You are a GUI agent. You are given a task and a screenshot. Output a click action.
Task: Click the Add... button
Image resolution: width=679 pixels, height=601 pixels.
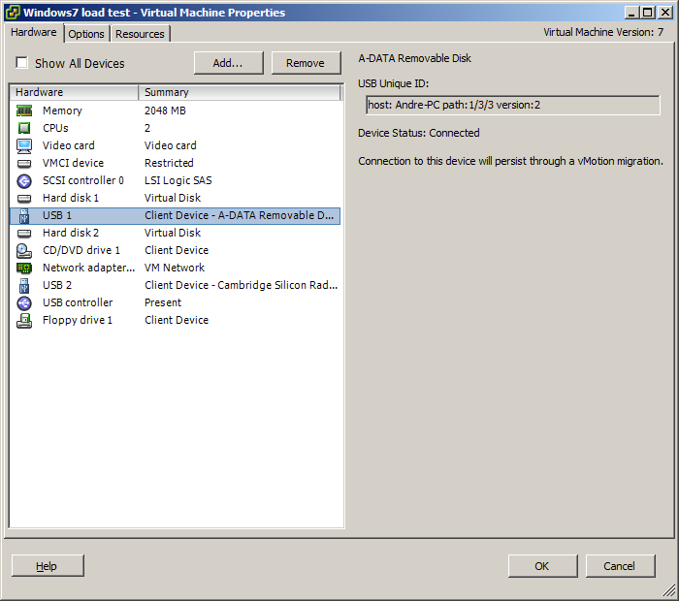228,63
